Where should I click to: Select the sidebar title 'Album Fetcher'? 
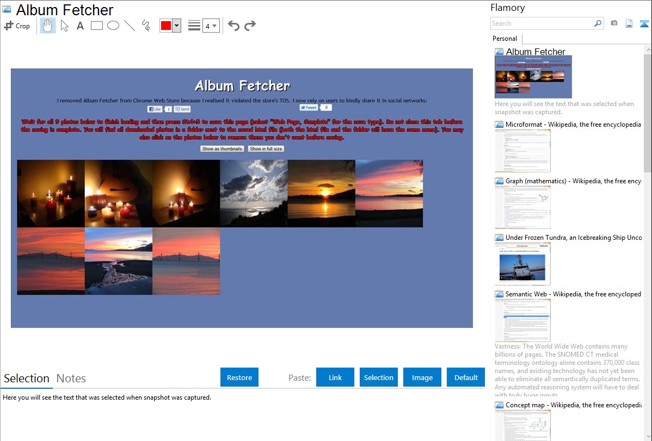(x=536, y=52)
